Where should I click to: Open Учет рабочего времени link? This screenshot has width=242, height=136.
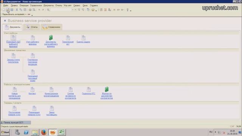coord(33,43)
